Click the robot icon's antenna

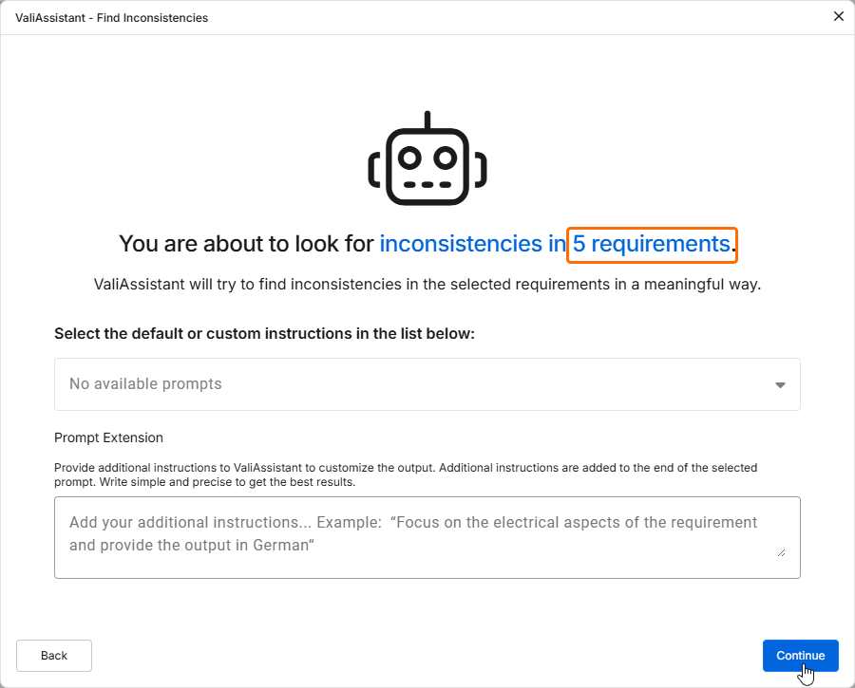click(x=427, y=121)
